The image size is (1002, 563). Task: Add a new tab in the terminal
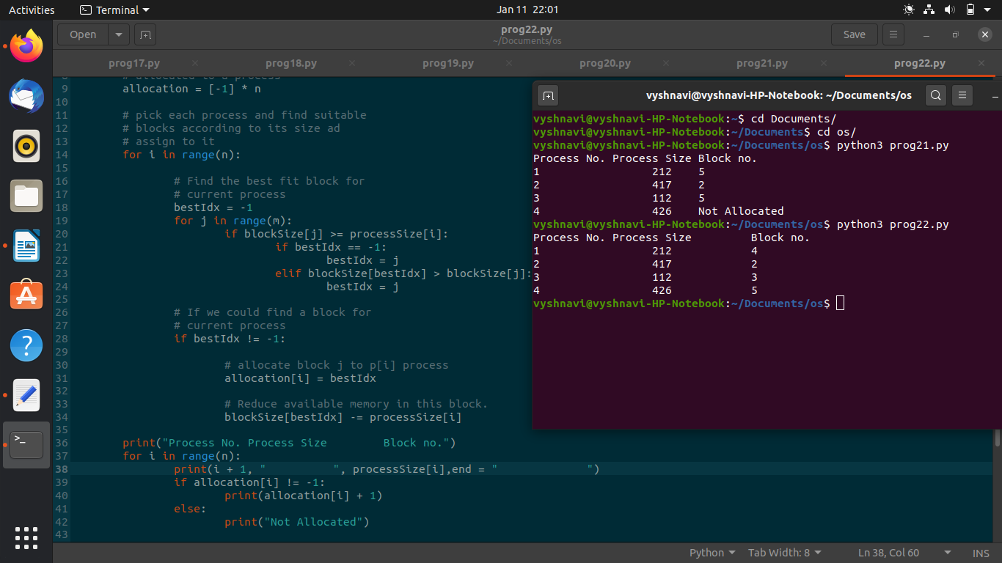[x=548, y=95]
